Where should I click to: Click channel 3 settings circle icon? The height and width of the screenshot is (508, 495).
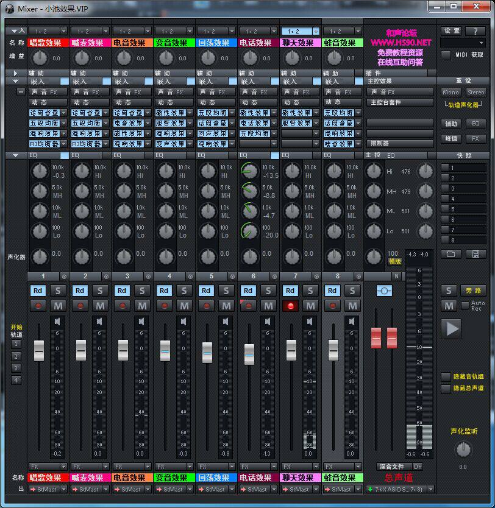click(x=148, y=277)
